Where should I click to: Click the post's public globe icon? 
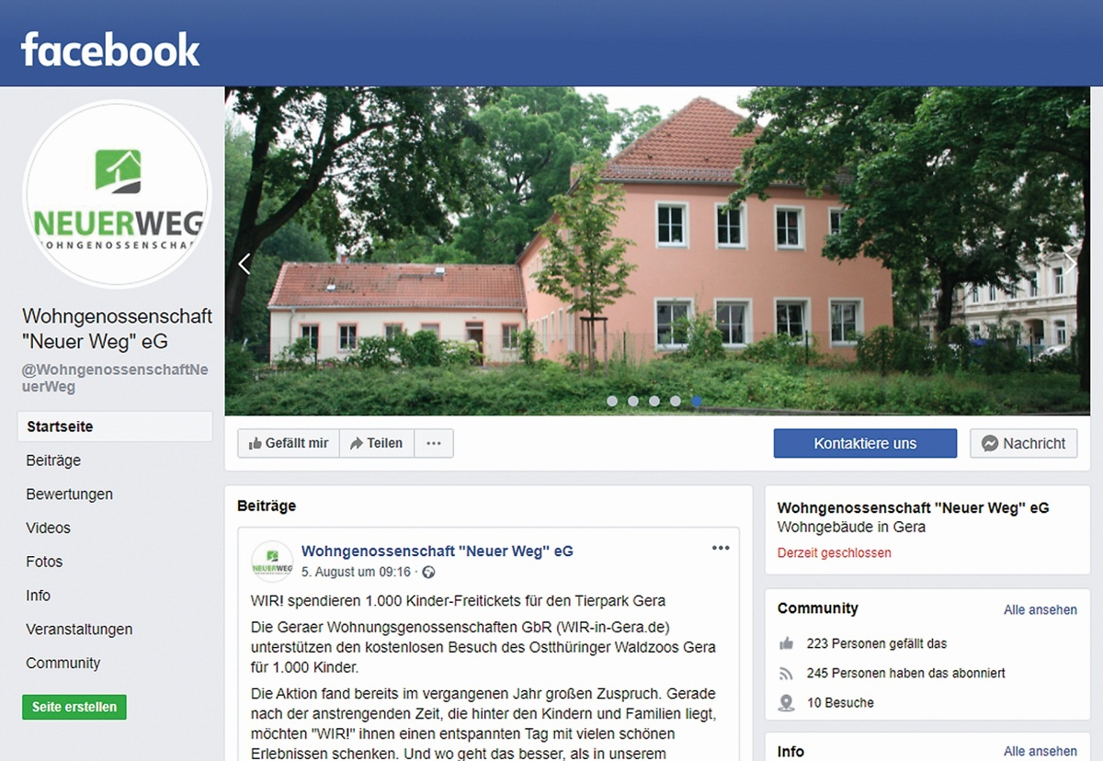point(428,572)
